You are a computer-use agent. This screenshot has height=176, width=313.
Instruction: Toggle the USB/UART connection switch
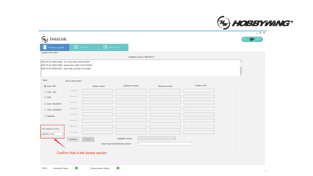click(x=252, y=39)
